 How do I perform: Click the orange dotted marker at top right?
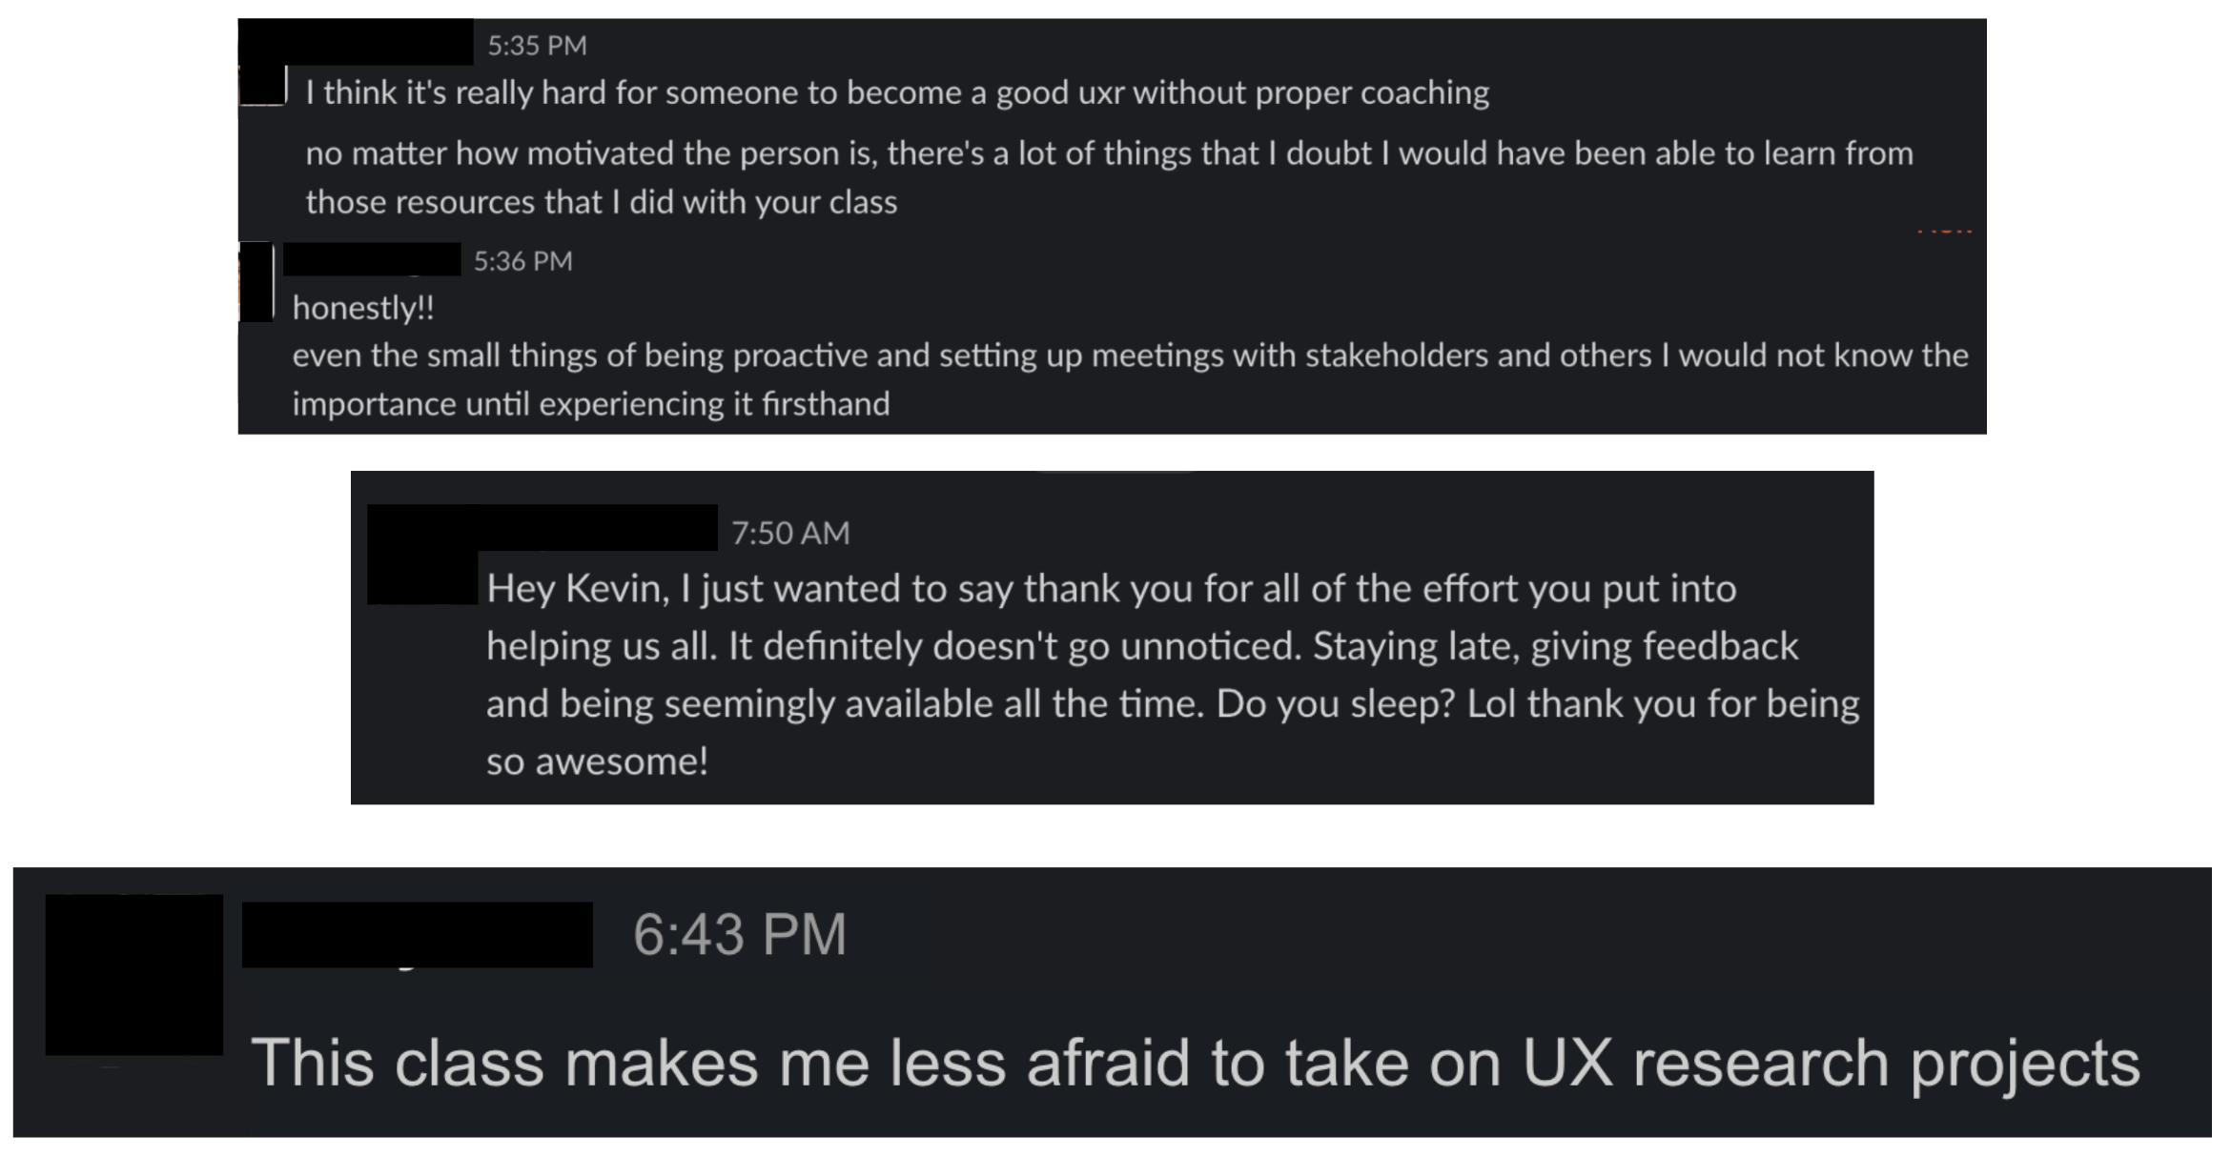(1944, 231)
